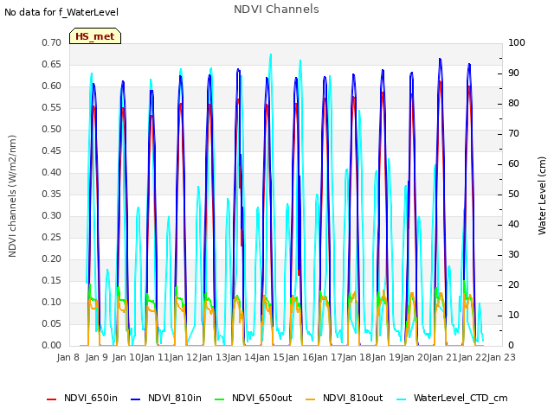Click the 0.65 left axis value
Viewport: 554px width, 415px height.
click(52, 64)
